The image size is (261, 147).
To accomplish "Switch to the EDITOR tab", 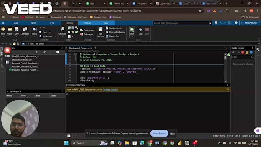I will (x=70, y=23).
